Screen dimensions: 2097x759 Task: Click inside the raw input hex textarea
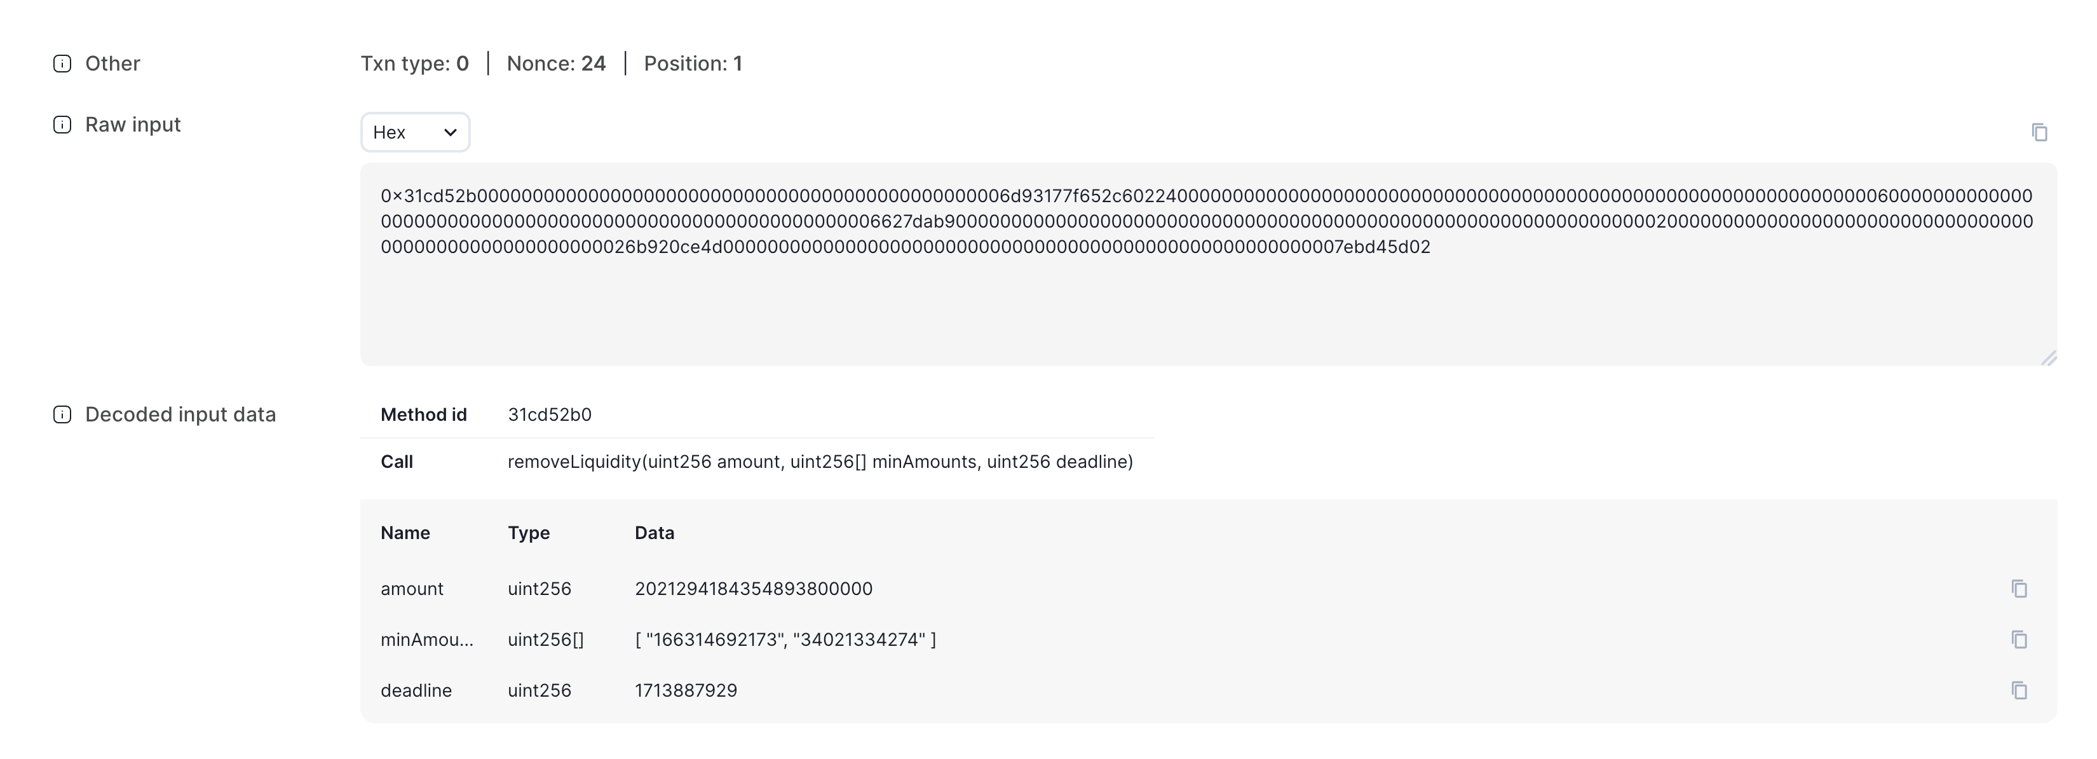click(x=1209, y=264)
